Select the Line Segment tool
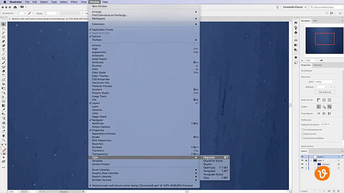Viewport: 344px width, 193px height. click(x=3, y=54)
